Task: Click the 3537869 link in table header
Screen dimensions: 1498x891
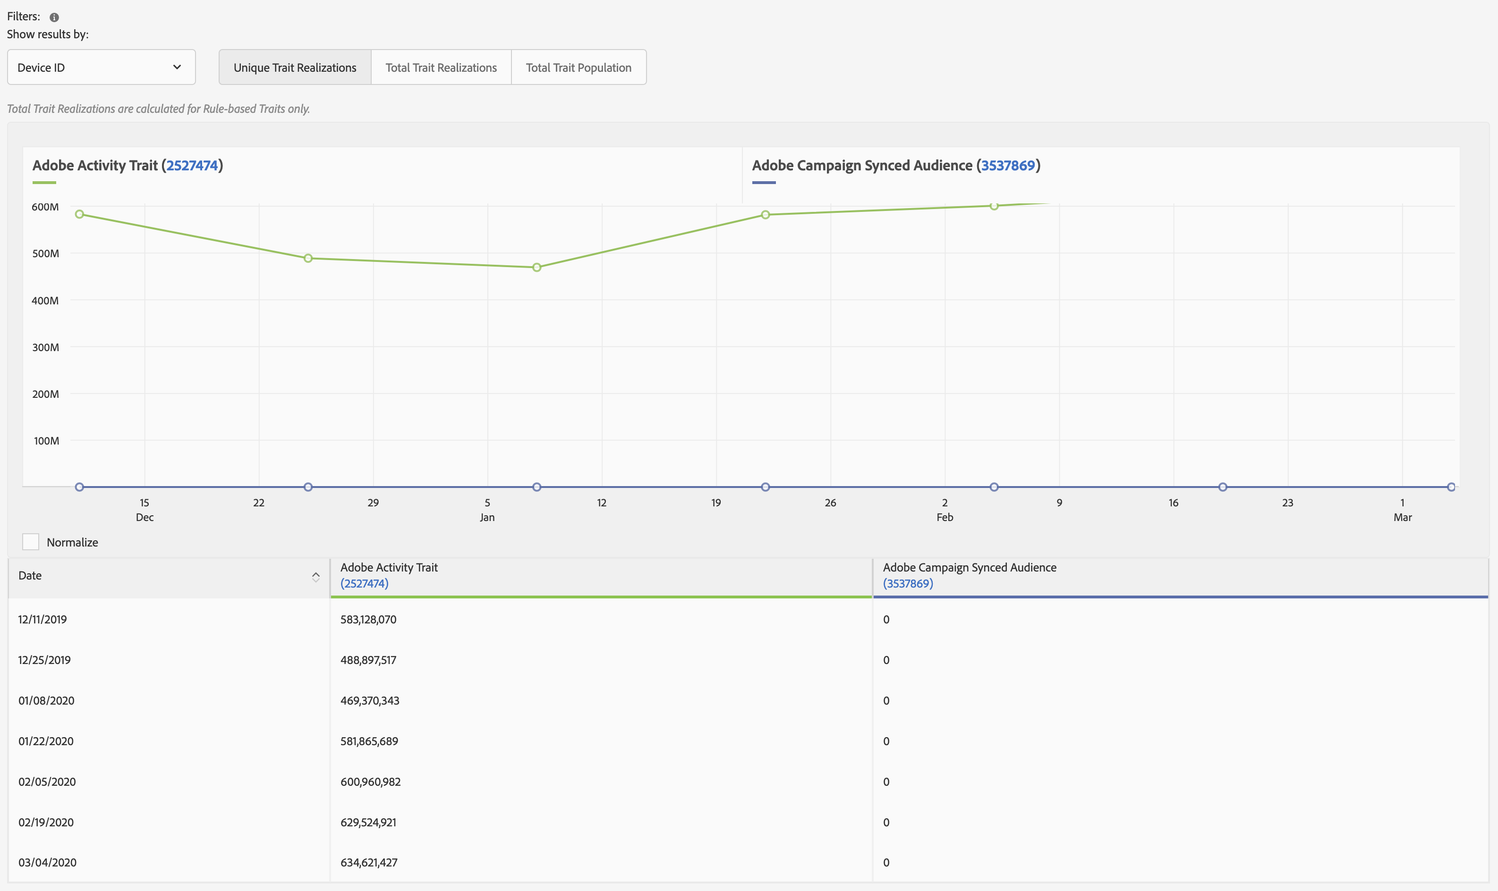Action: coord(908,584)
